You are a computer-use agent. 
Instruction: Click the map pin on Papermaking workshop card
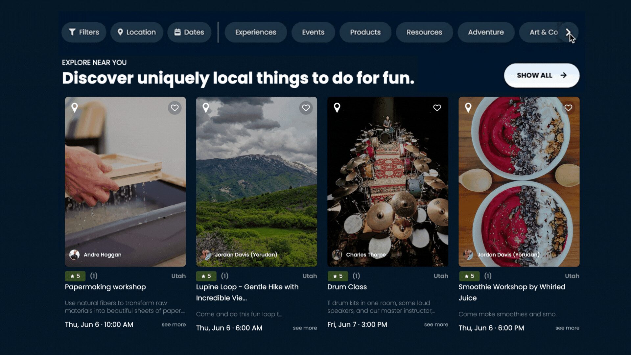75,107
